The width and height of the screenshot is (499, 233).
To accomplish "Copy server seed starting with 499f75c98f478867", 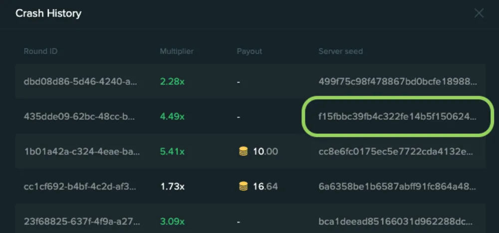I will [398, 82].
